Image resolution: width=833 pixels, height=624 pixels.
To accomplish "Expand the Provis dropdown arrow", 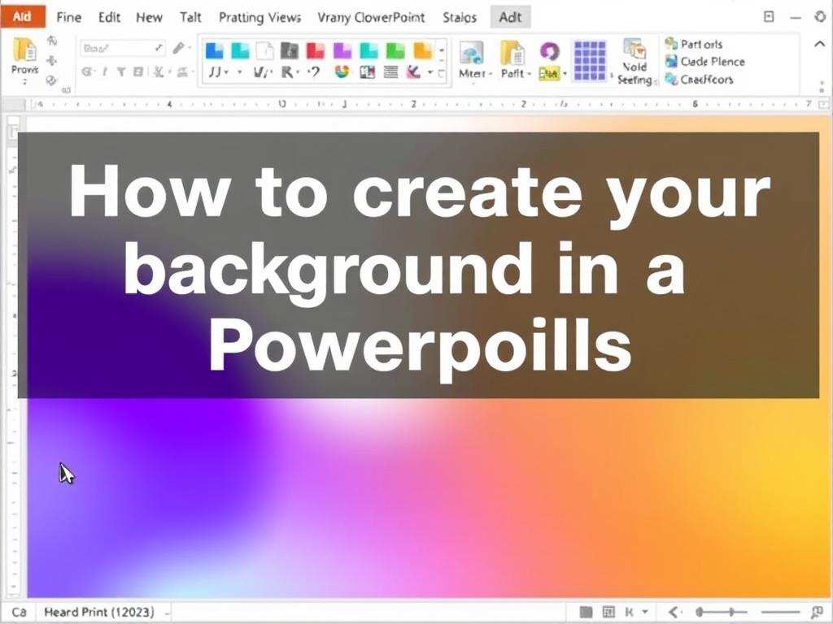I will tap(24, 81).
